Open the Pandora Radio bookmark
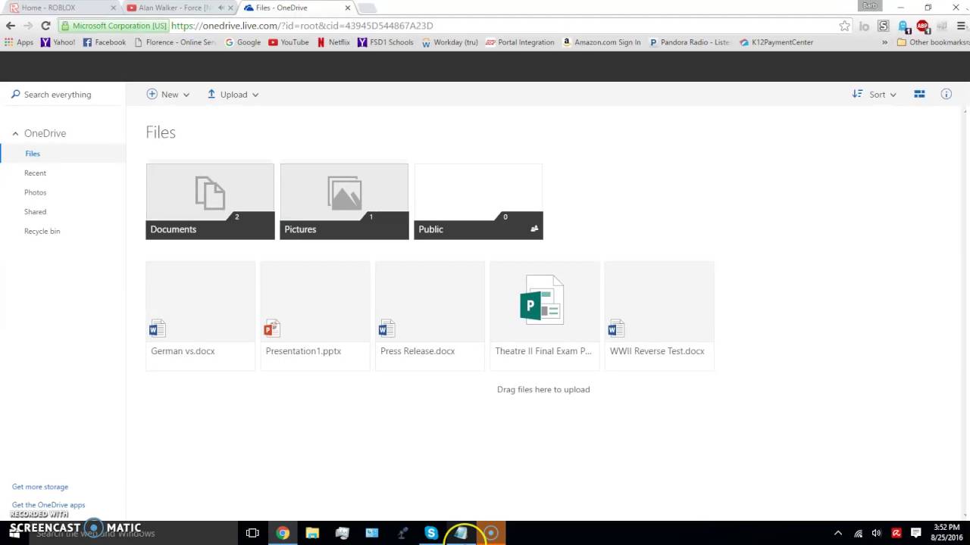Image resolution: width=970 pixels, height=545 pixels. pyautogui.click(x=690, y=42)
